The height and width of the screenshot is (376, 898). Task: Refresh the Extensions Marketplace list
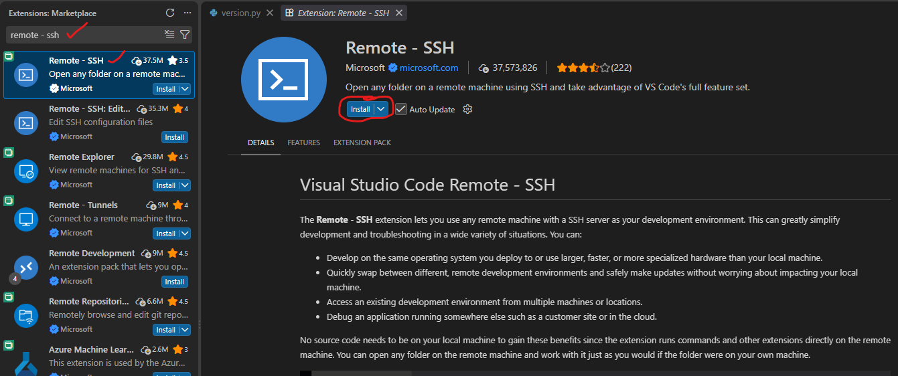[170, 13]
